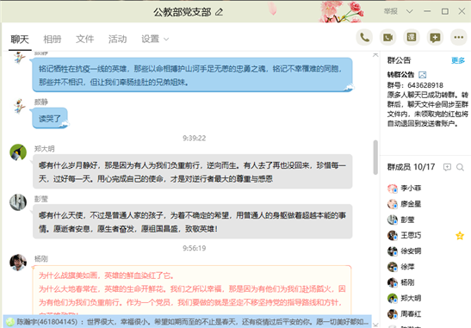The height and width of the screenshot is (328, 471).
Task: Click sender name 郑大明 above message
Action: click(44, 149)
